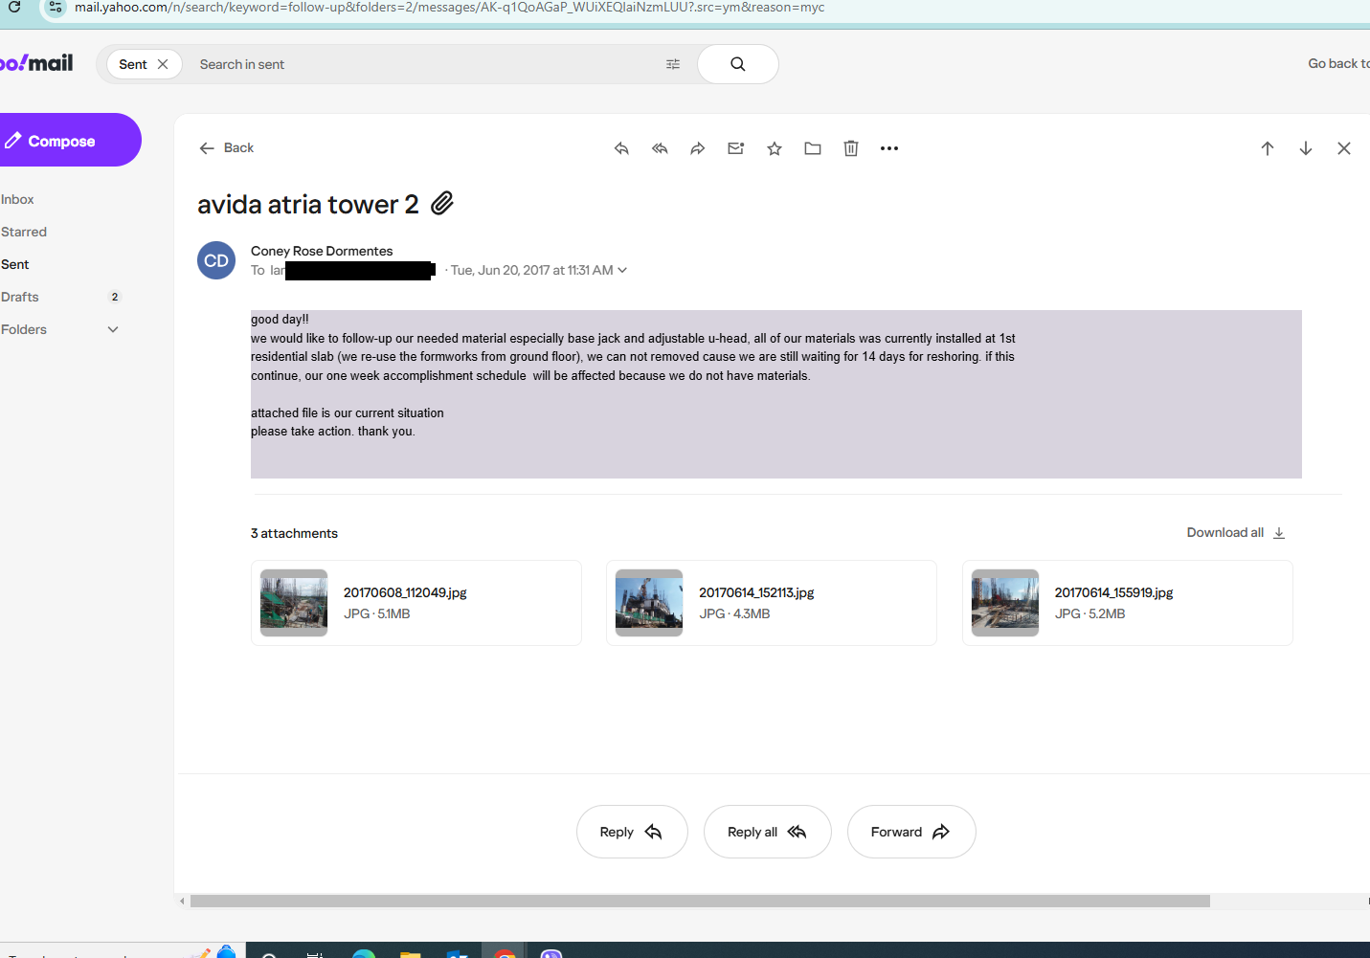Go to the previous message with up arrow
The image size is (1370, 958).
pyautogui.click(x=1268, y=148)
